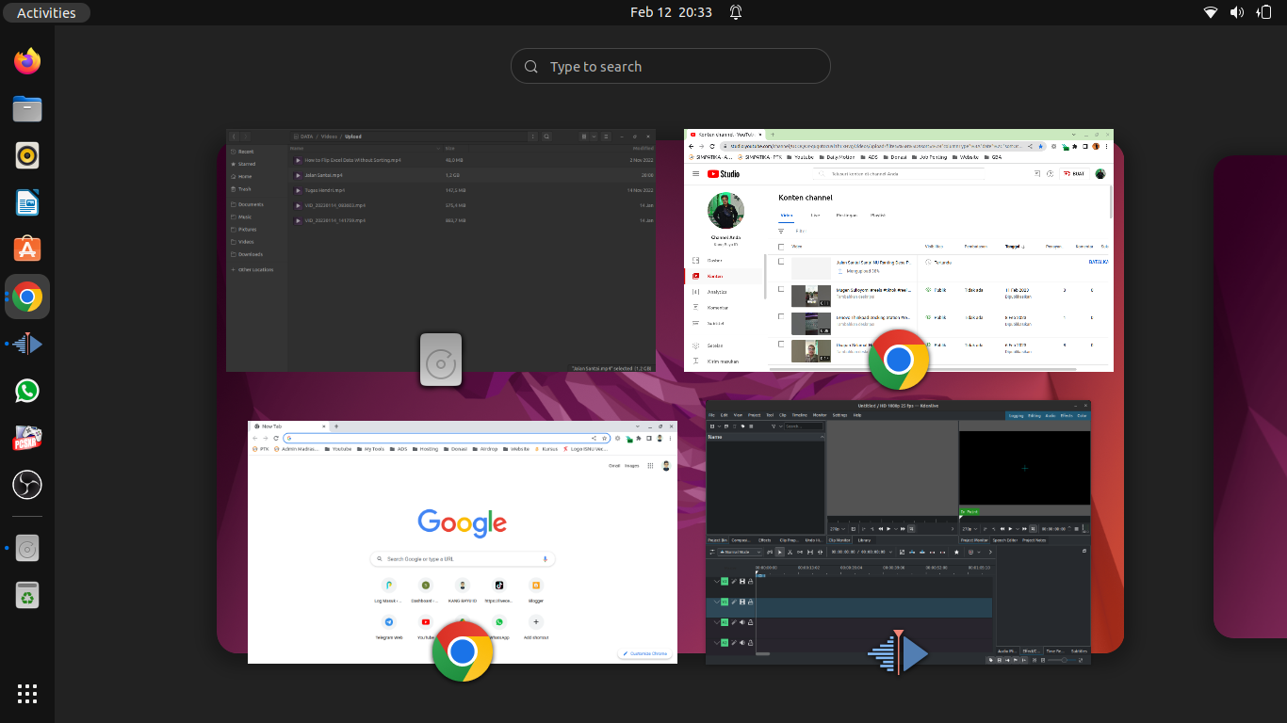
Task: Tick the select-all checkbox in YouTube video table
Action: coord(781,247)
